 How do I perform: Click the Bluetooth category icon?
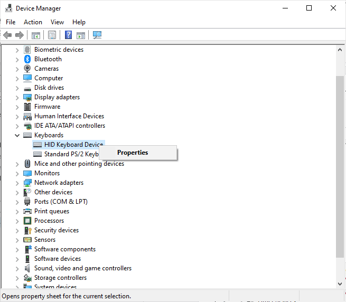[27, 59]
